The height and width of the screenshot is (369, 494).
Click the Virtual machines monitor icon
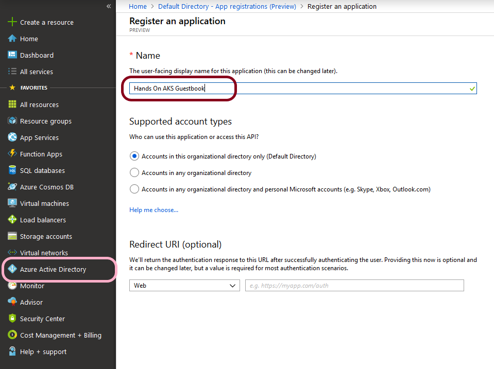12,203
